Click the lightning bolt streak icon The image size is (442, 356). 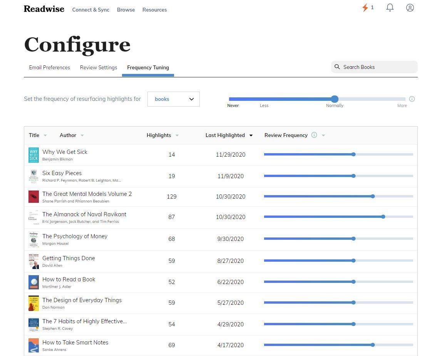(x=365, y=8)
